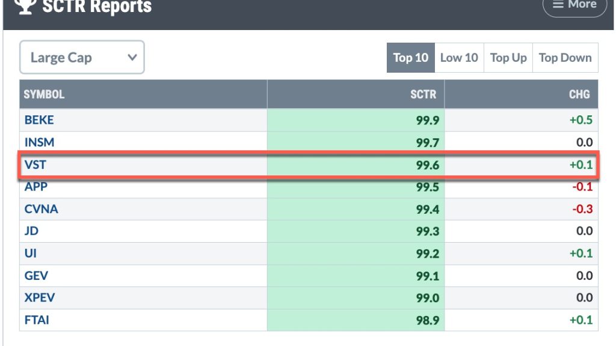Open the CVNA symbol link
This screenshot has height=346, width=616.
click(41, 208)
